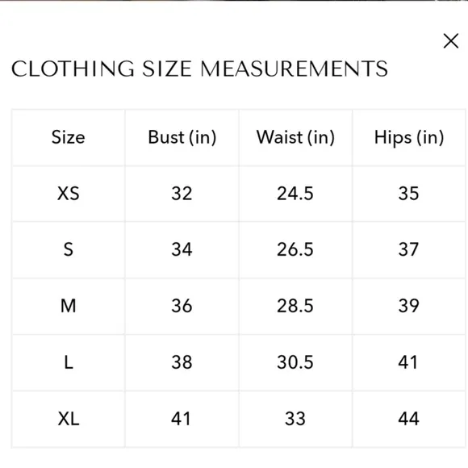
Task: Select the Hips (in) column header
Action: tap(409, 138)
